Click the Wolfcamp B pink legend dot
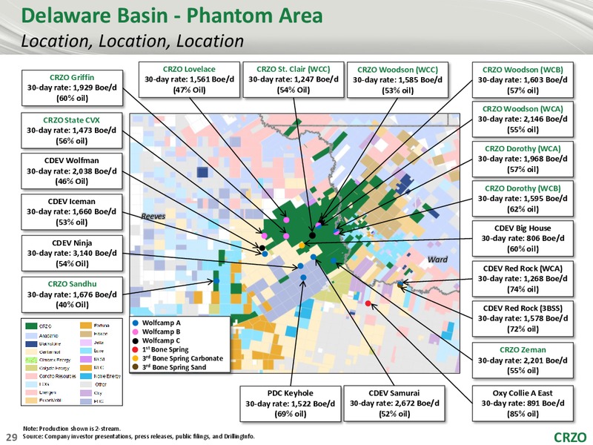 pos(136,332)
